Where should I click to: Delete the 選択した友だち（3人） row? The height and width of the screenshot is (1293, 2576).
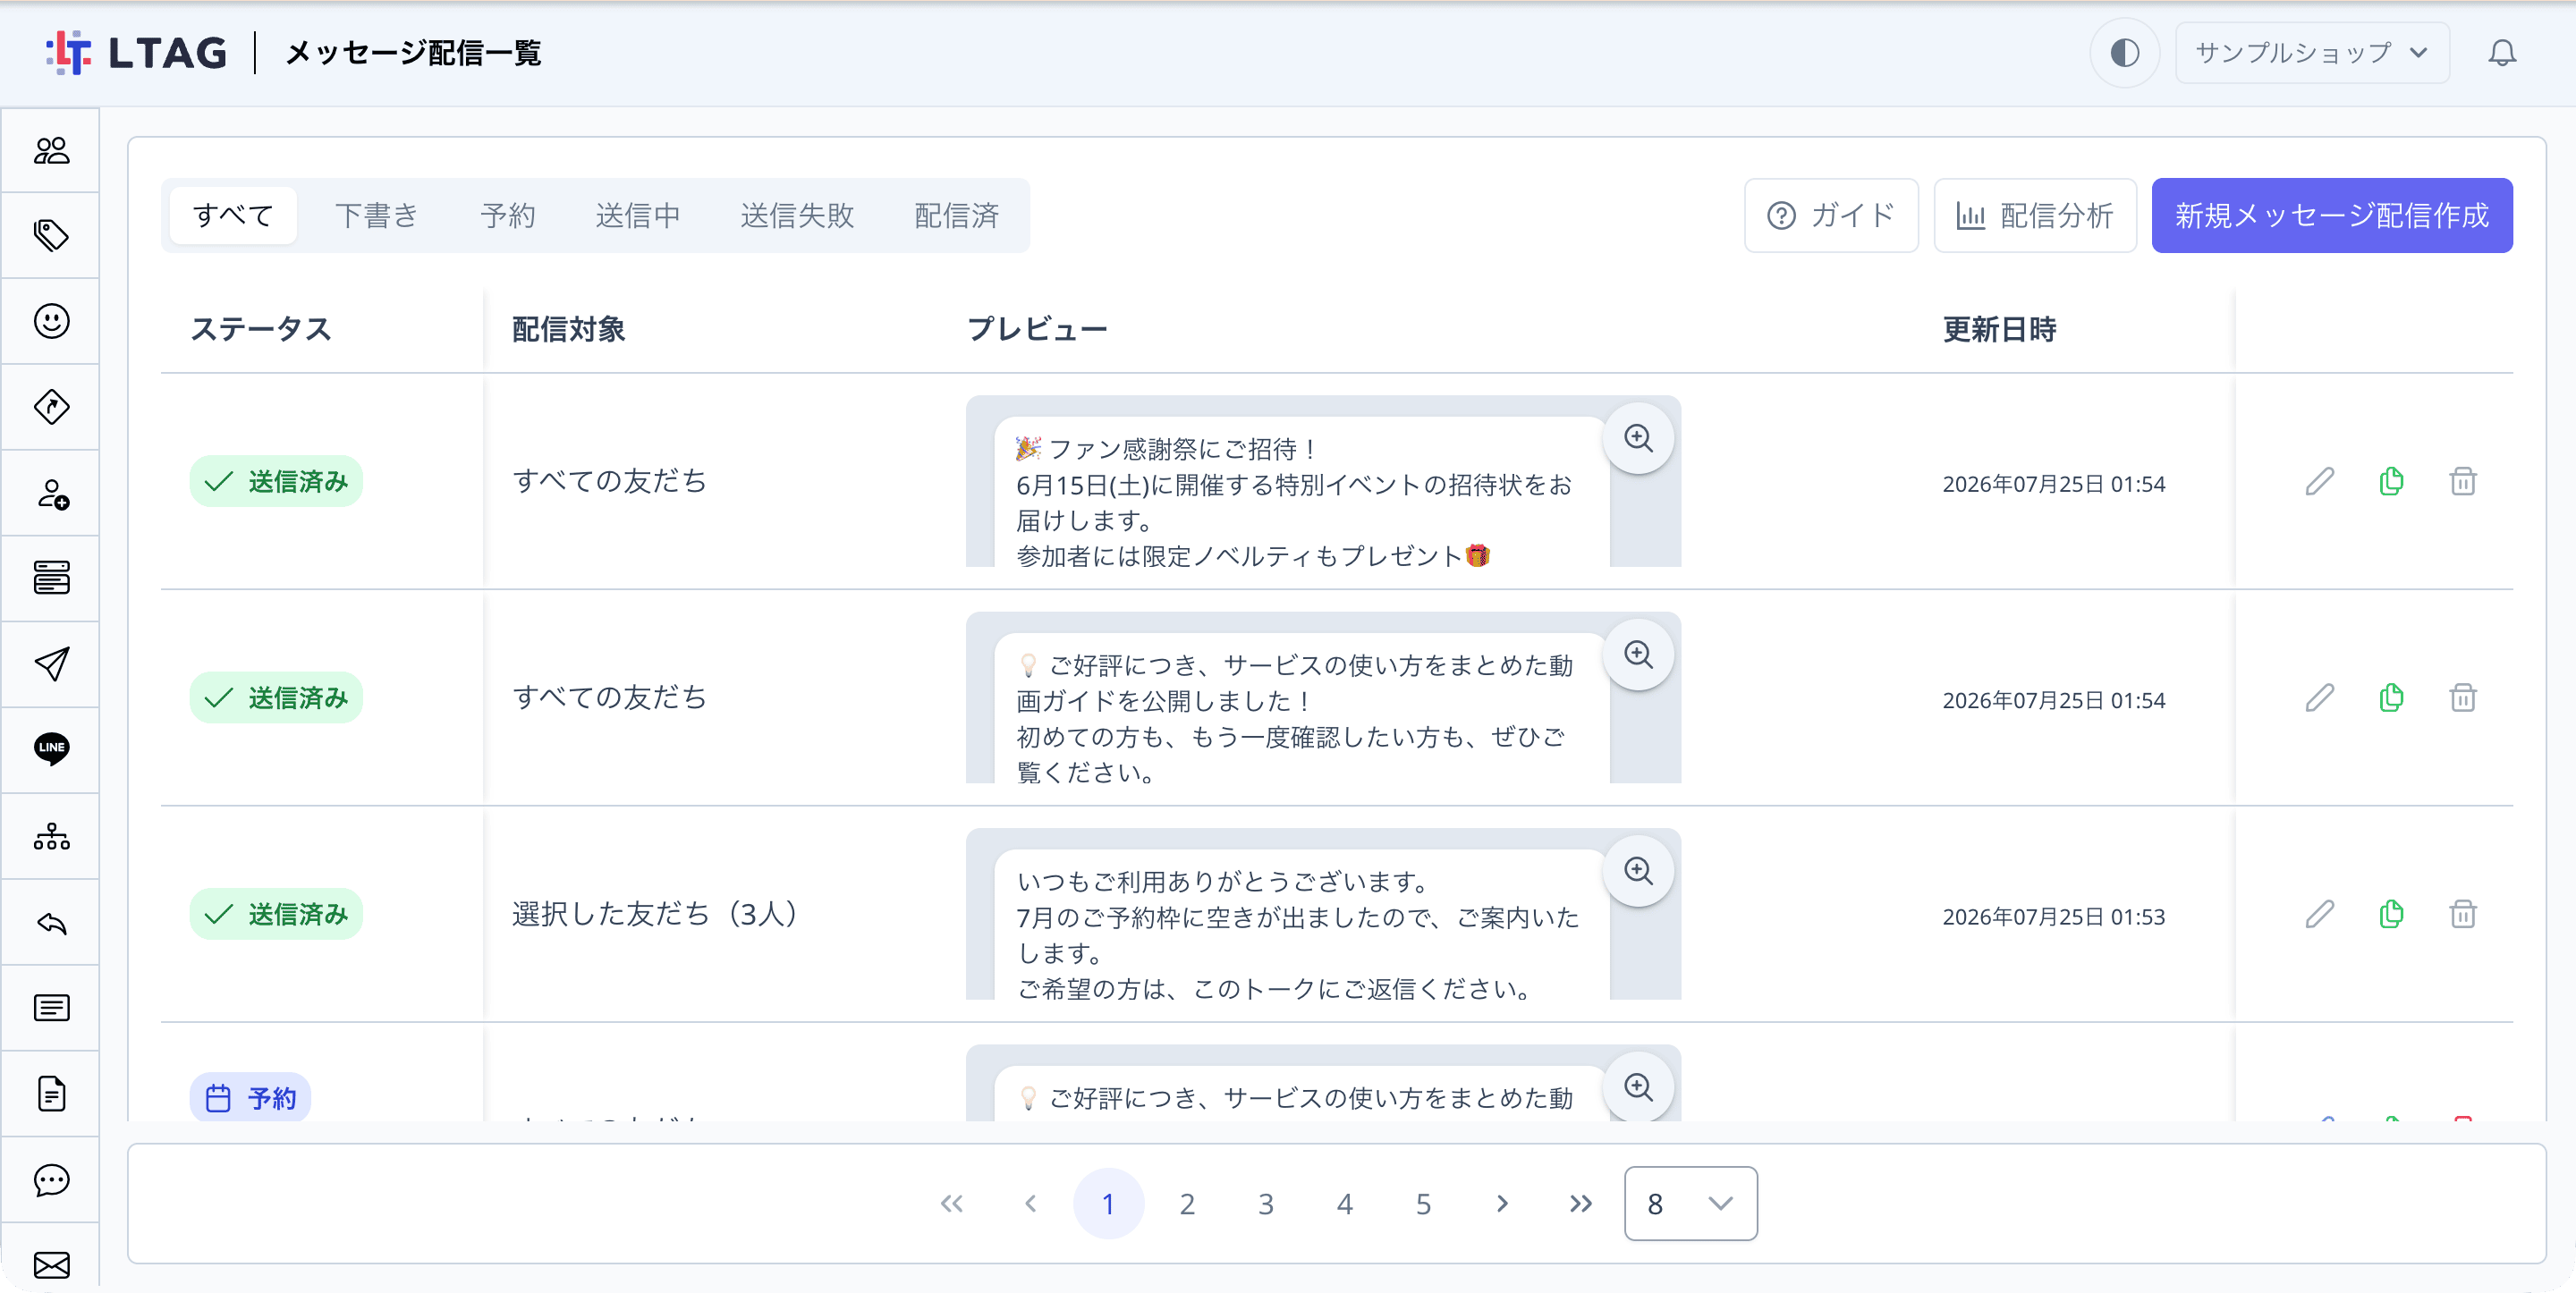pos(2462,914)
